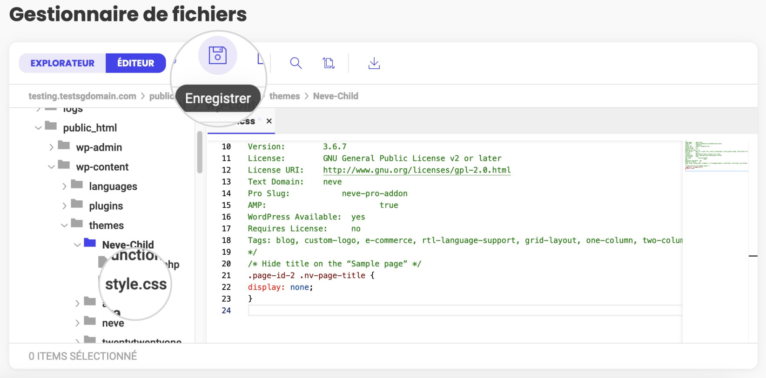Click the 'display: none;' code line
Image resolution: width=766 pixels, height=378 pixels.
(280, 287)
